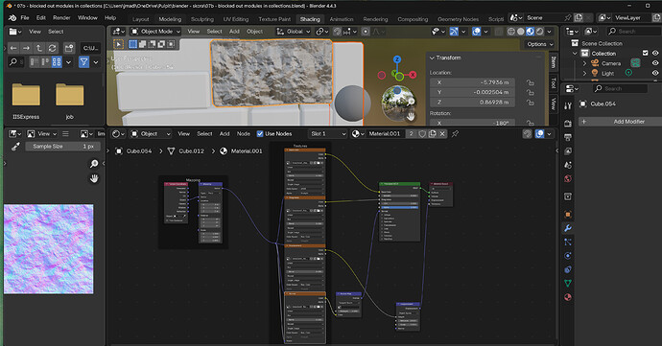Open sidebar Tool tab

pyautogui.click(x=553, y=83)
